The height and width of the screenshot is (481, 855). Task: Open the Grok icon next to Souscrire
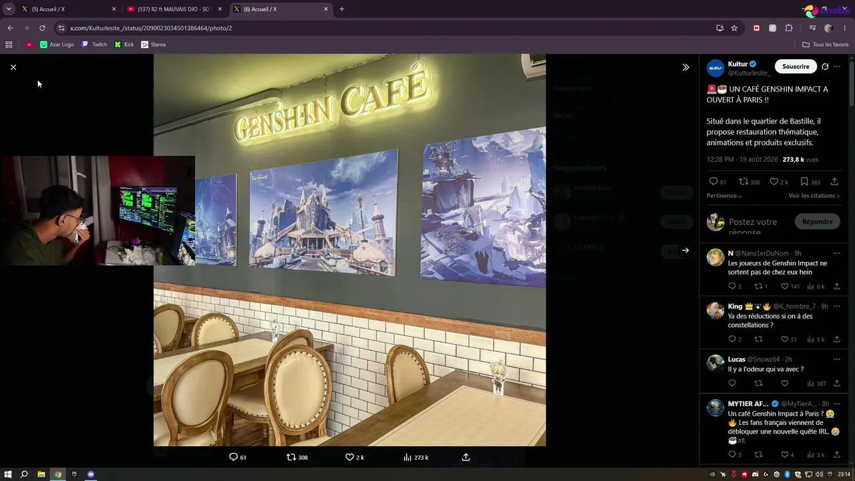pyautogui.click(x=825, y=67)
